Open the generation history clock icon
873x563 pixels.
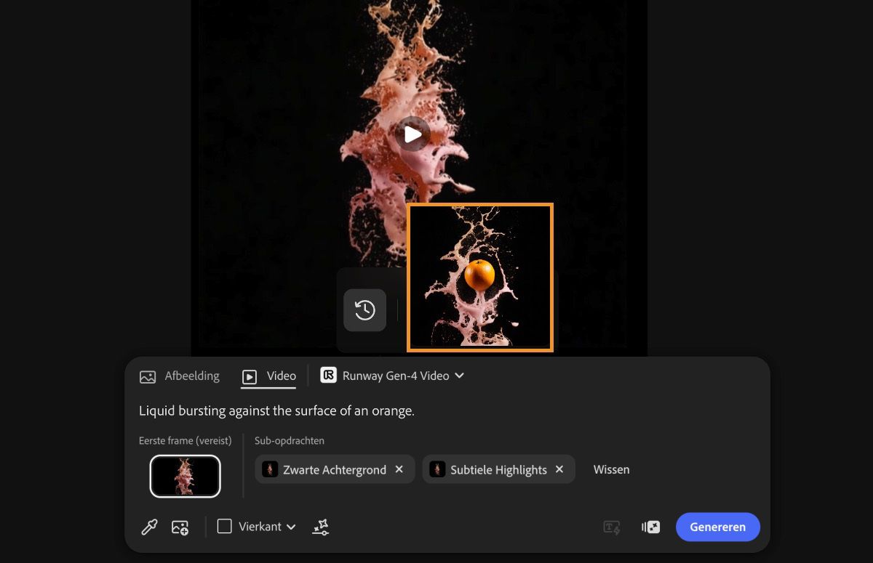point(365,310)
